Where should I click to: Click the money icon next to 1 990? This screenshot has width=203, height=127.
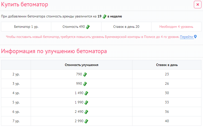(86, 102)
